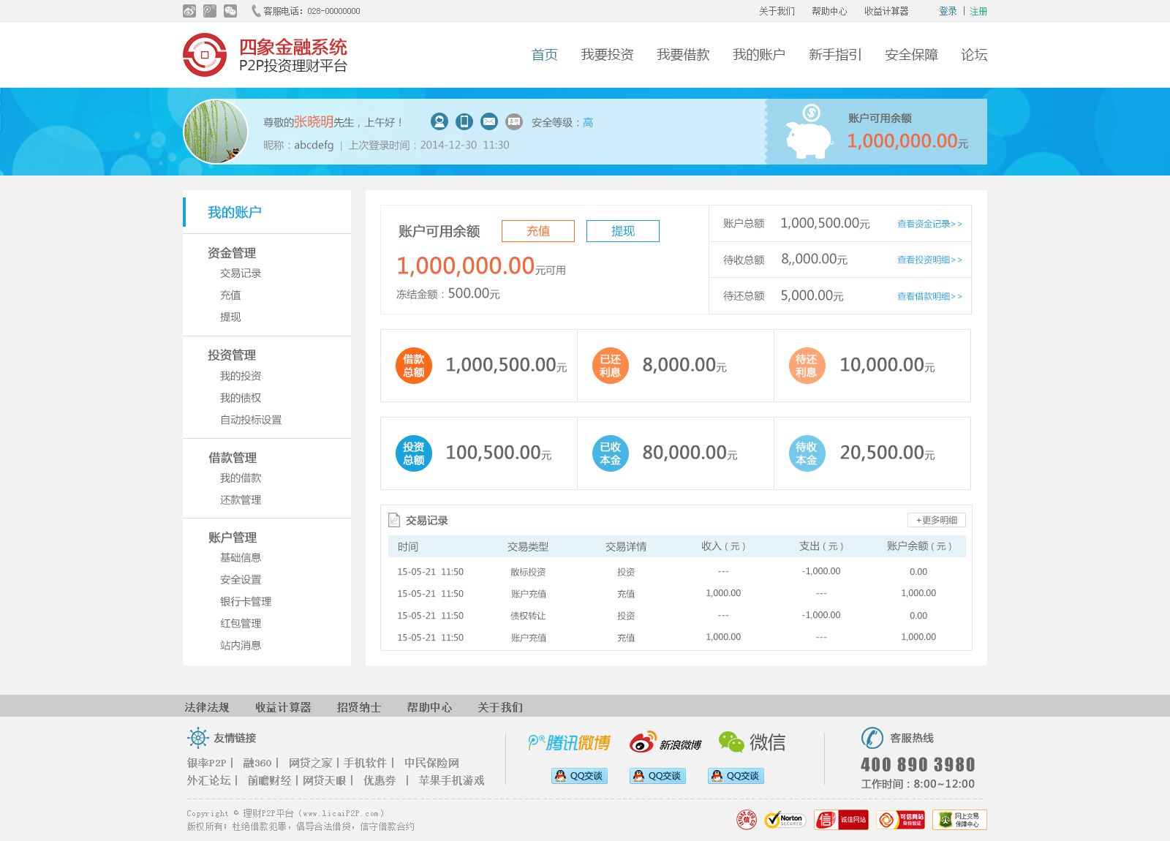The image size is (1170, 841).
Task: Click the 查看资金记录 link
Action: pos(929,224)
